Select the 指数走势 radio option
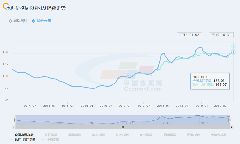Screen dimensions: 240x144 coord(41,21)
